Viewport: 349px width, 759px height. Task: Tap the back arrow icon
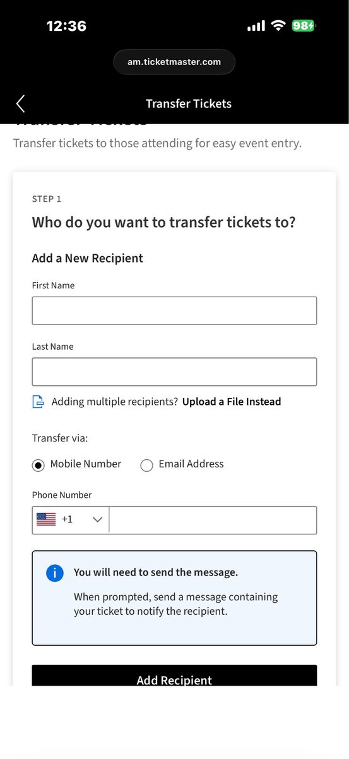coord(21,104)
